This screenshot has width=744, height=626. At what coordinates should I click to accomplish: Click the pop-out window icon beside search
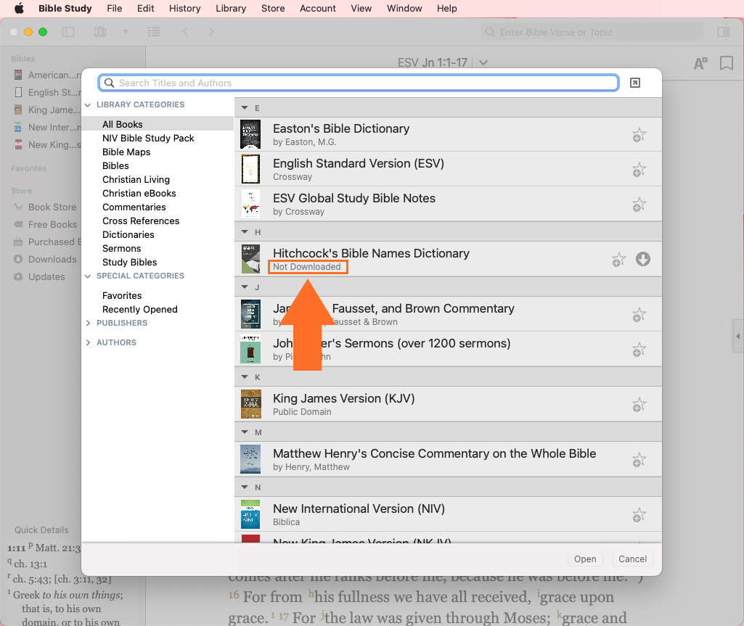tap(635, 83)
